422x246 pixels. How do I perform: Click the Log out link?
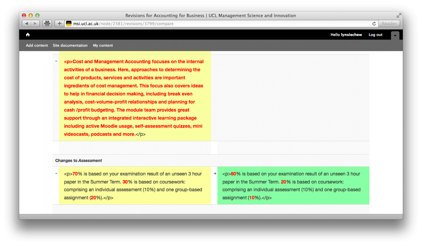[375, 35]
